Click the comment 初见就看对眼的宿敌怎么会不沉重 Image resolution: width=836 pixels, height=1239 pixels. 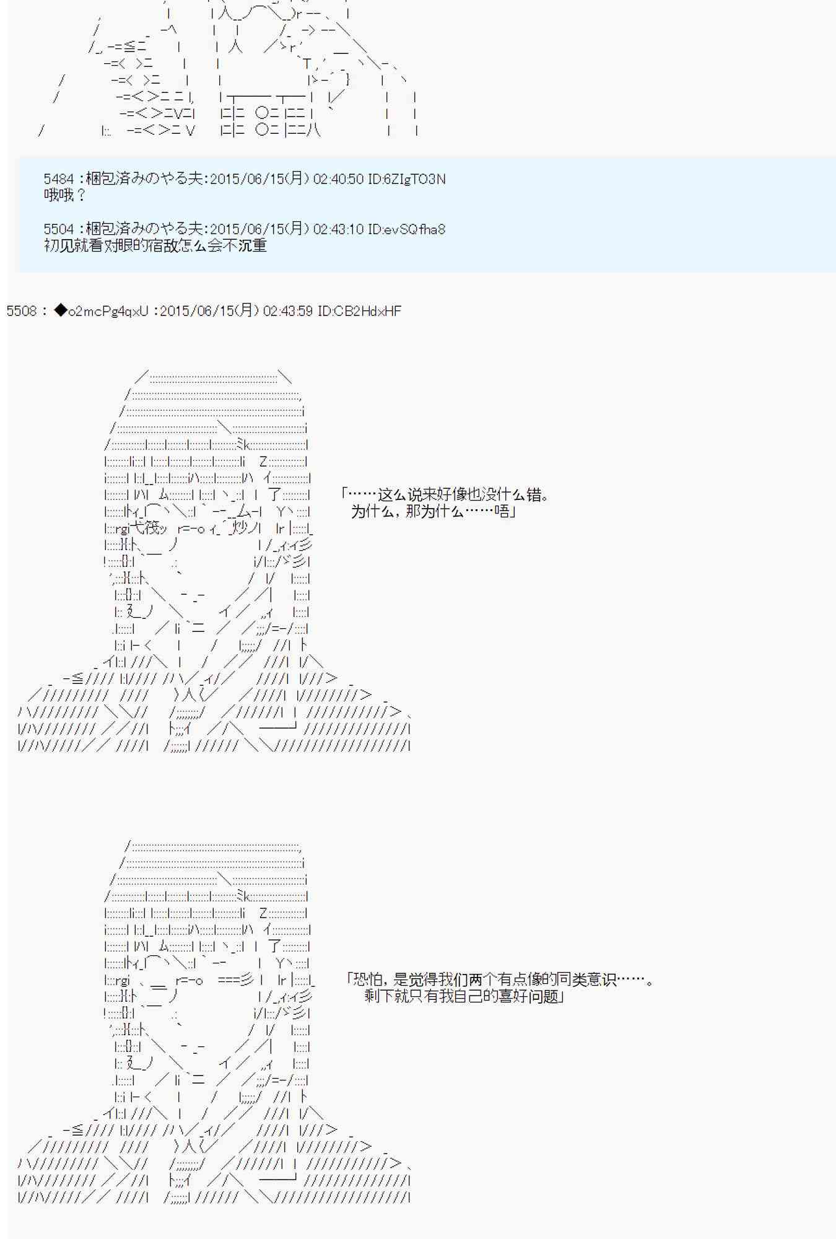(x=155, y=245)
